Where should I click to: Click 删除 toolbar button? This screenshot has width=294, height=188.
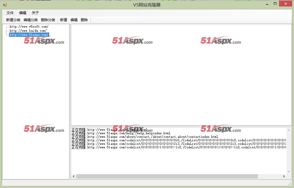(84, 20)
